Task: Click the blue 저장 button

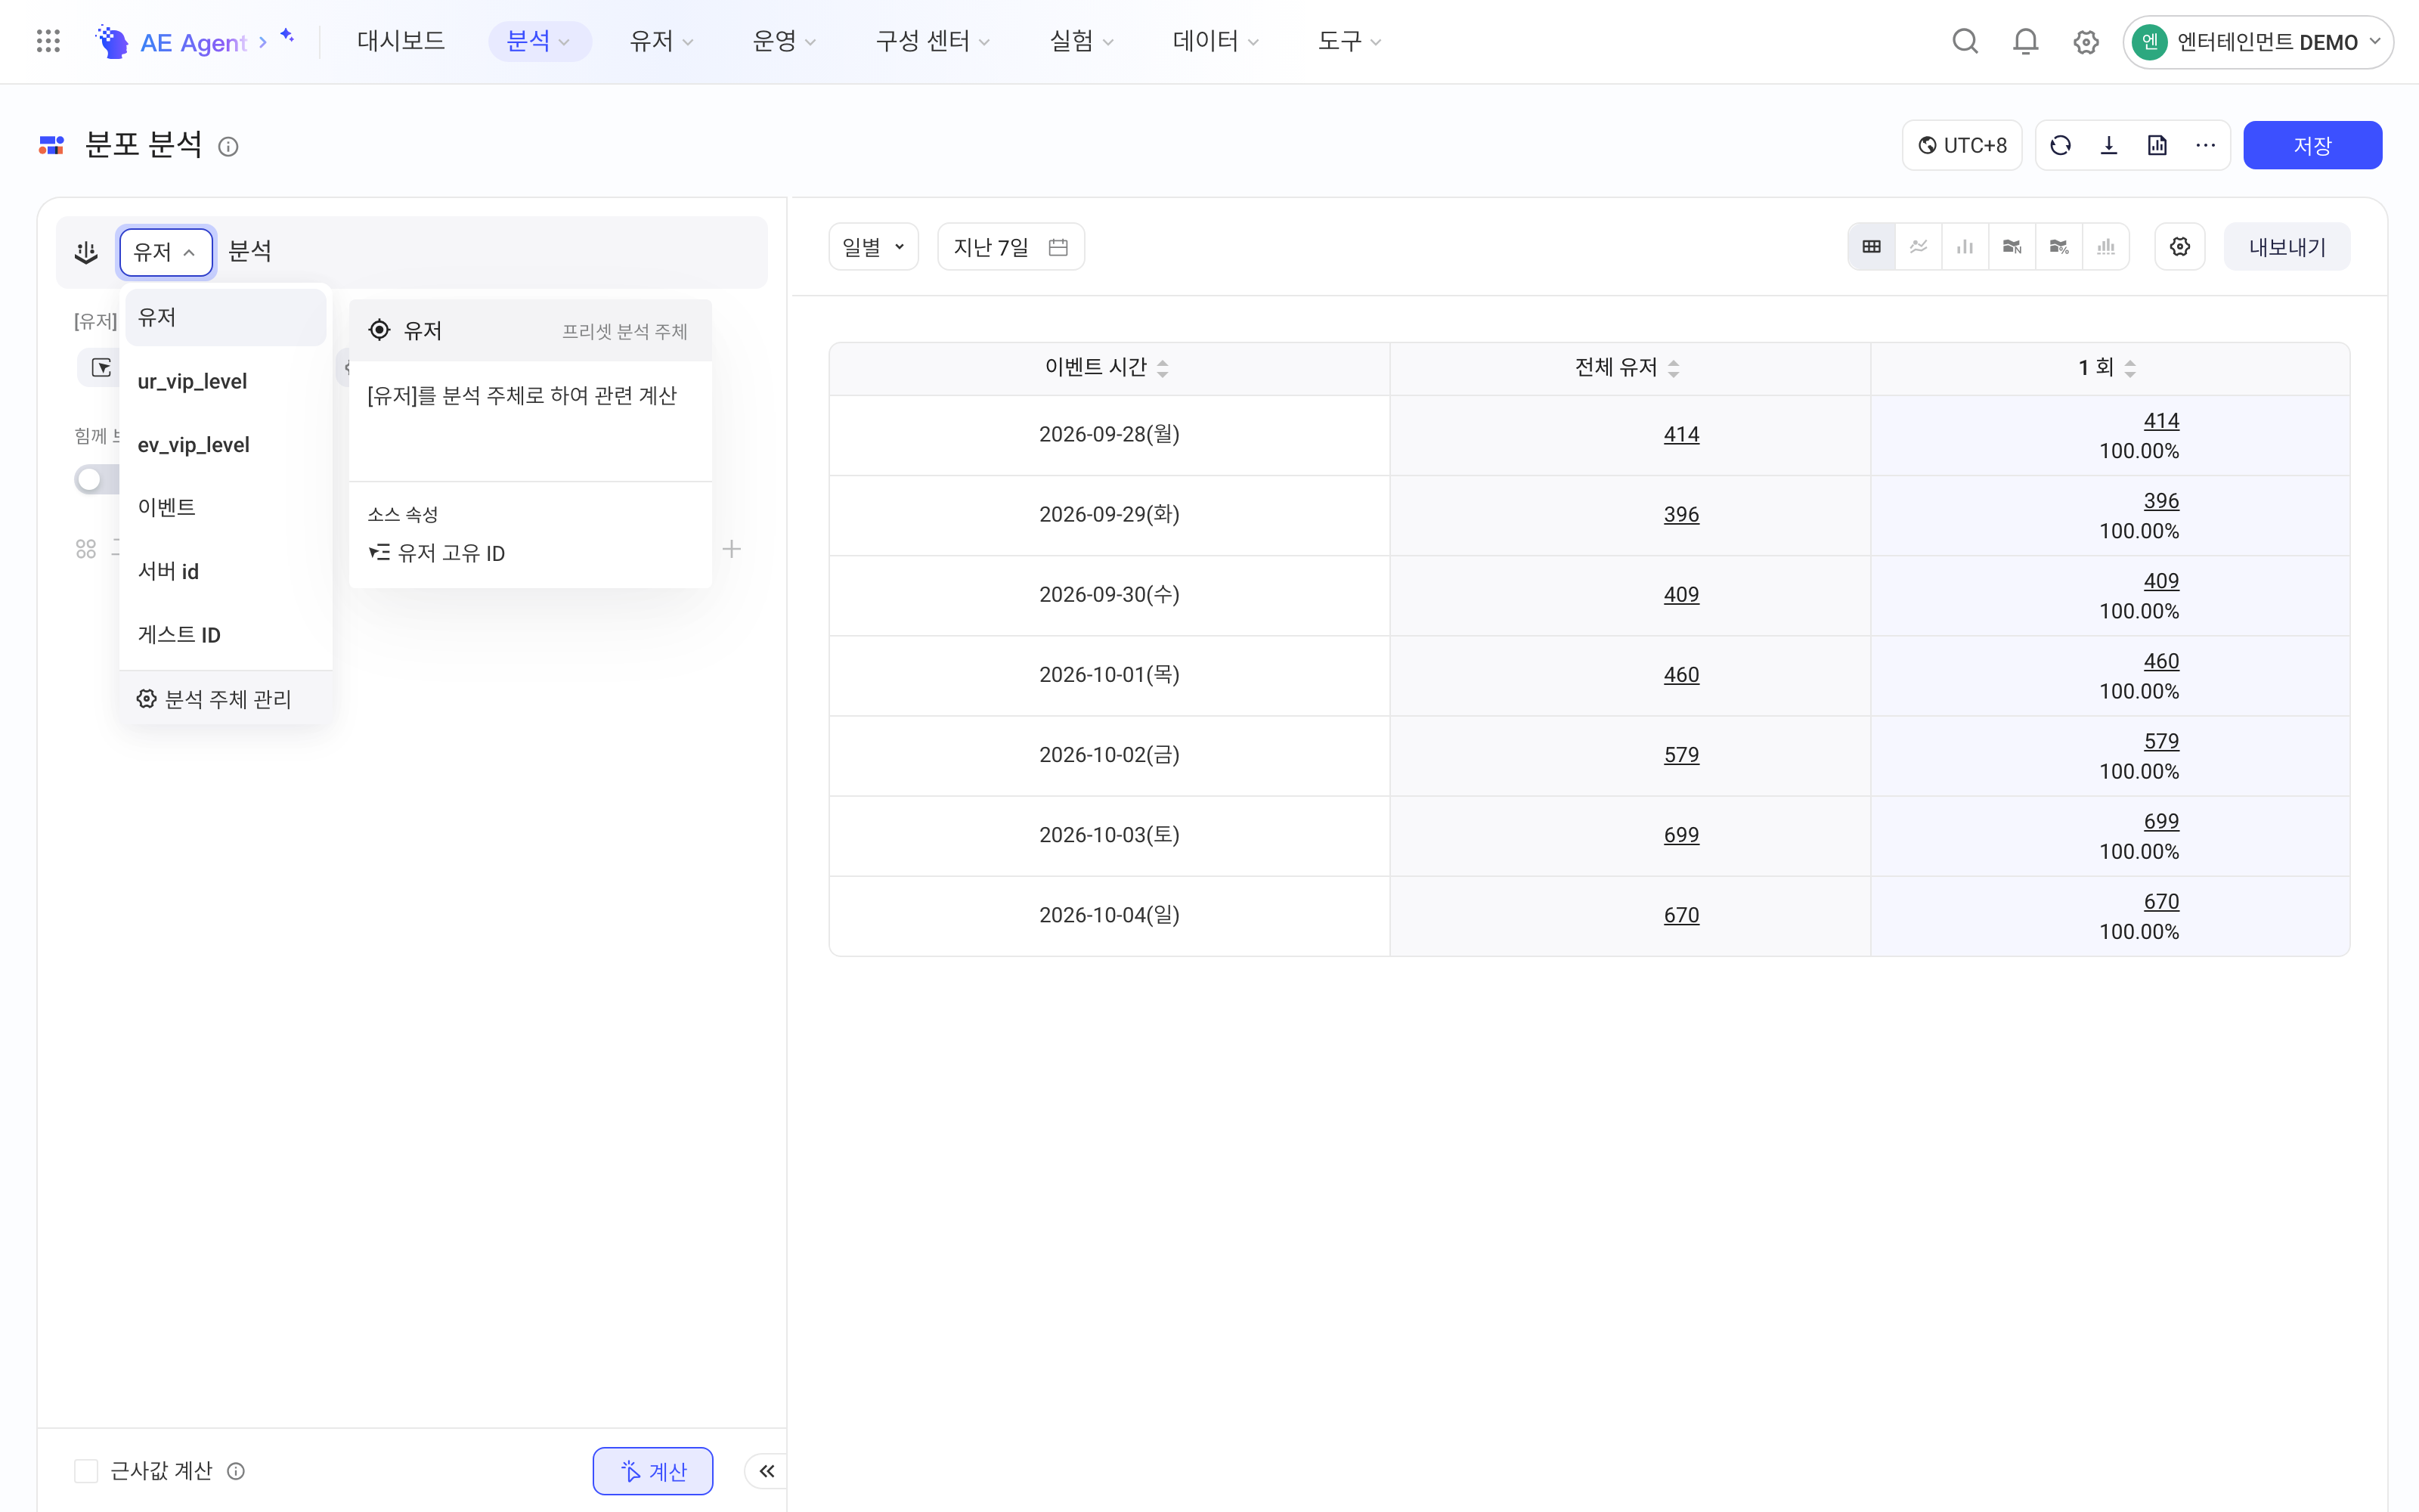Action: click(x=2312, y=146)
